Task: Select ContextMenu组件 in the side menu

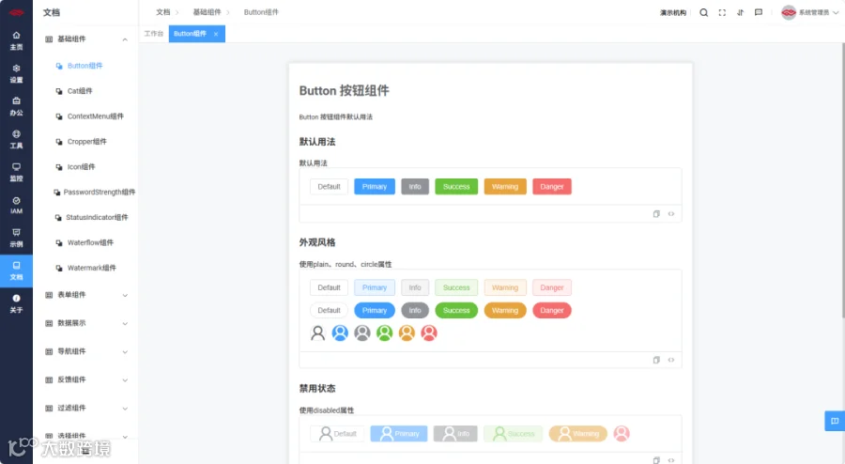Action: 96,116
